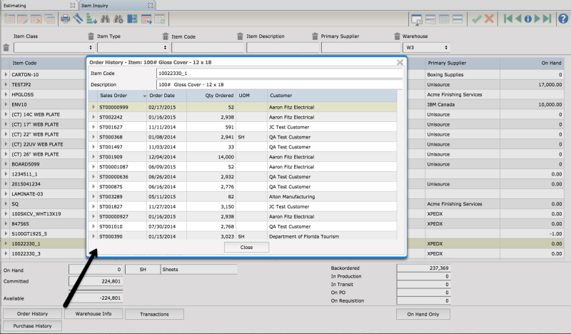Click the Item Code filter input field

click(x=208, y=47)
